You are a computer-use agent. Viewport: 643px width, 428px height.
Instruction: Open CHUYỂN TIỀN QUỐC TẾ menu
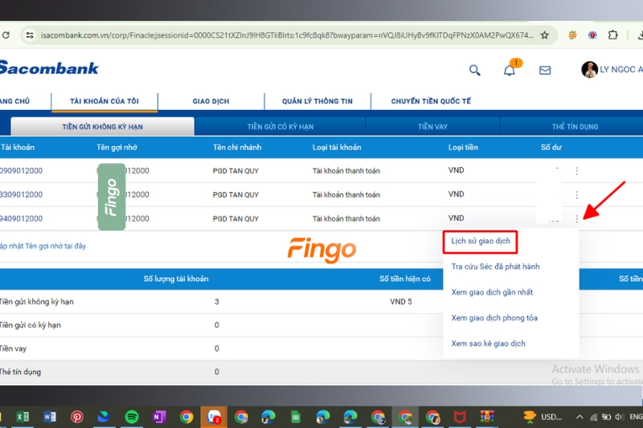[x=431, y=101]
